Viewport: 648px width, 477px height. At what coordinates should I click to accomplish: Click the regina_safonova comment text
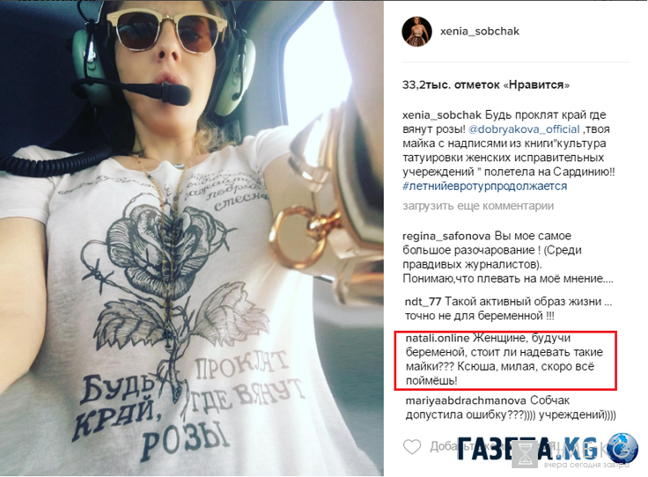pyautogui.click(x=509, y=258)
